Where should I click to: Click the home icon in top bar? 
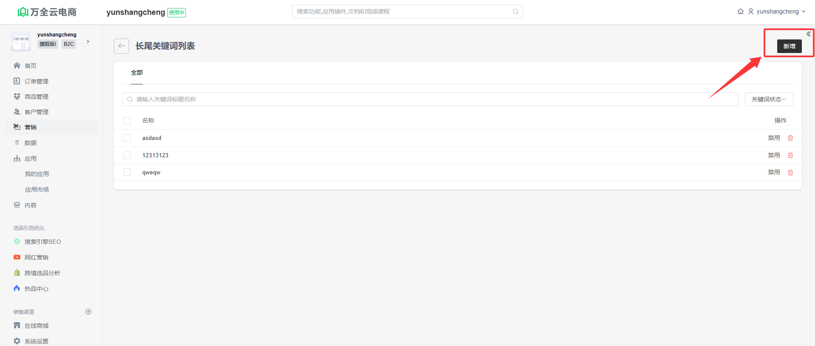click(x=741, y=11)
